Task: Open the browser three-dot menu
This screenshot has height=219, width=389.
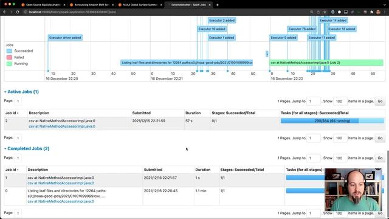Action: 385,12
